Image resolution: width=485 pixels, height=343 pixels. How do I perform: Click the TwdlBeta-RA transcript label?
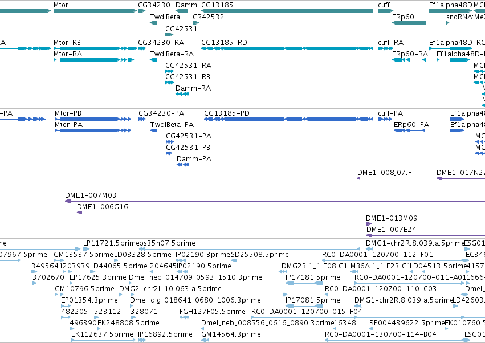click(172, 54)
